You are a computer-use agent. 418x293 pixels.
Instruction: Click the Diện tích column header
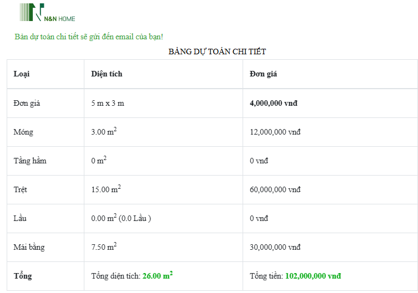tap(107, 74)
